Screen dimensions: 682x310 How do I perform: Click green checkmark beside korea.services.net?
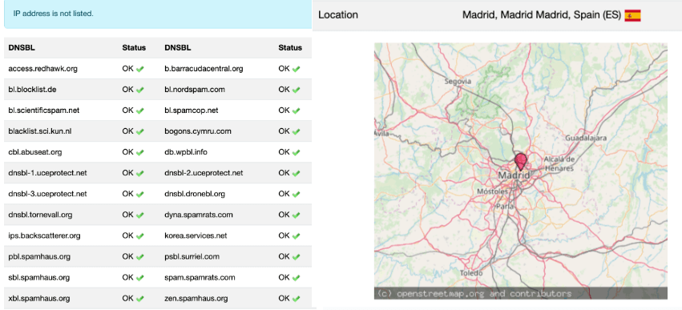[296, 236]
